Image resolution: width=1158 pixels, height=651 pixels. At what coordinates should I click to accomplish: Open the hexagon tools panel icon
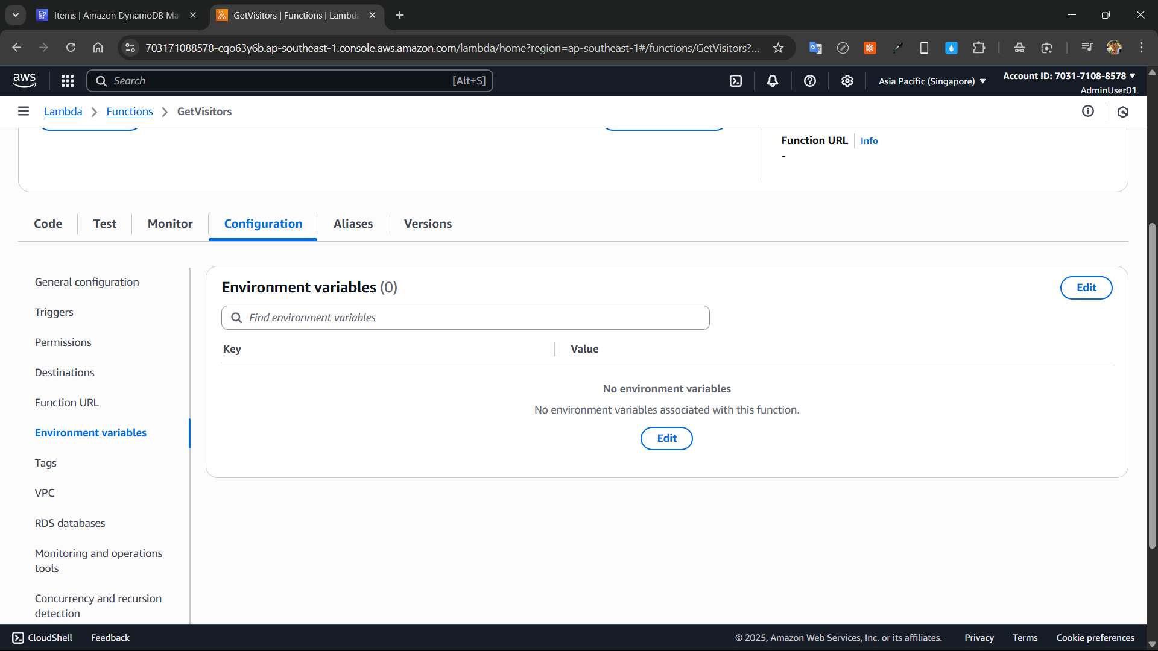point(1123,112)
